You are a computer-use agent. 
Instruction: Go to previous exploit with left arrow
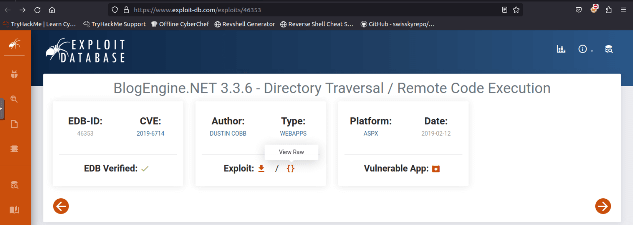[x=61, y=206]
